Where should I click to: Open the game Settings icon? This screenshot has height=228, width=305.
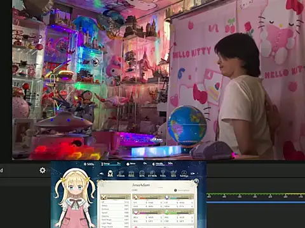pyautogui.click(x=184, y=174)
